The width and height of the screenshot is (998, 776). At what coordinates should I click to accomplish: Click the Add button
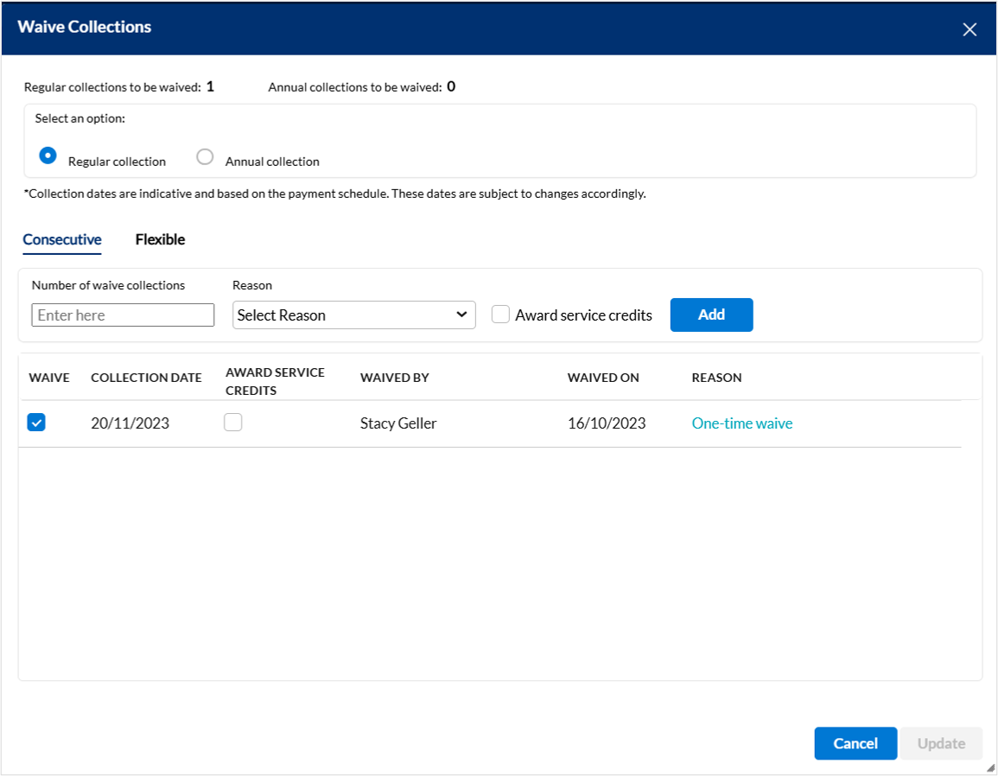712,315
